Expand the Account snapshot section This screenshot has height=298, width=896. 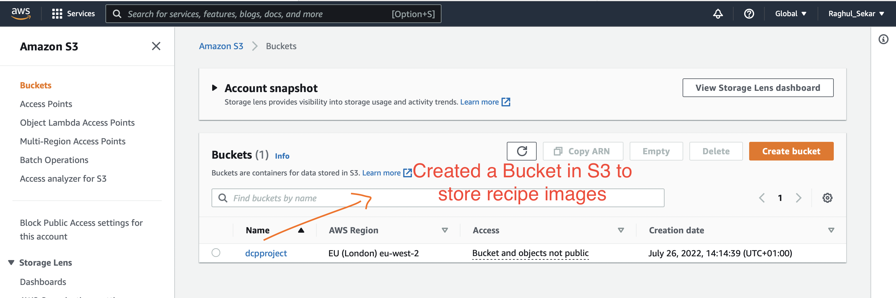(x=215, y=88)
